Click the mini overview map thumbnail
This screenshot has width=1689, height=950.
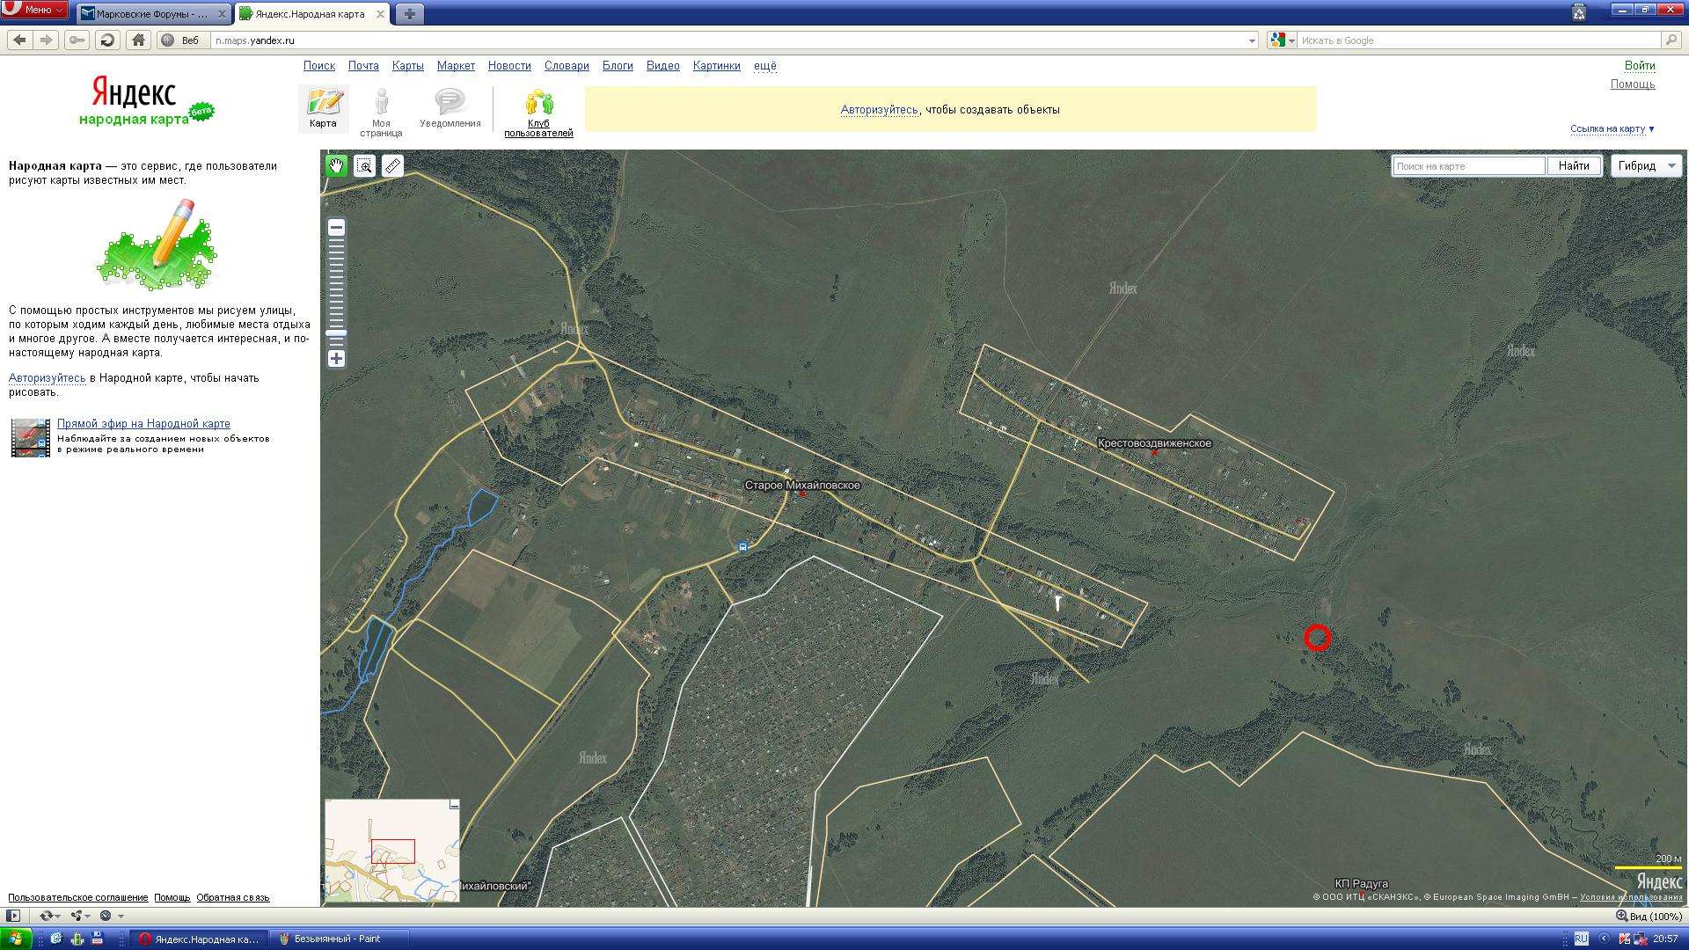click(x=392, y=851)
